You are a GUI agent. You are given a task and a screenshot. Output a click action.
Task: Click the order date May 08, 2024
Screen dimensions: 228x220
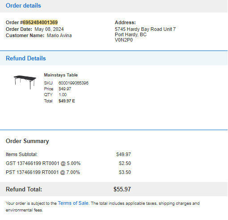click(x=49, y=29)
